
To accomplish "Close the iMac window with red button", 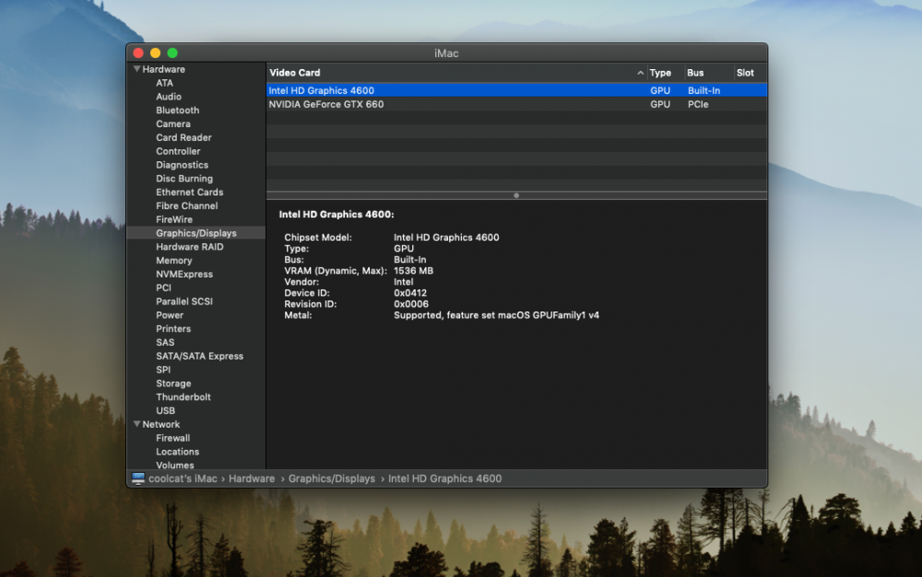I will tap(138, 53).
